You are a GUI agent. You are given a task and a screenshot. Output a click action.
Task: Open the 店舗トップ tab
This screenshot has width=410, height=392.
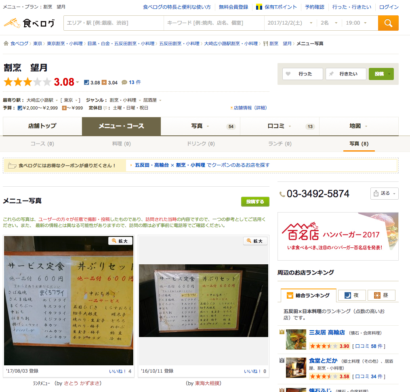(42, 126)
